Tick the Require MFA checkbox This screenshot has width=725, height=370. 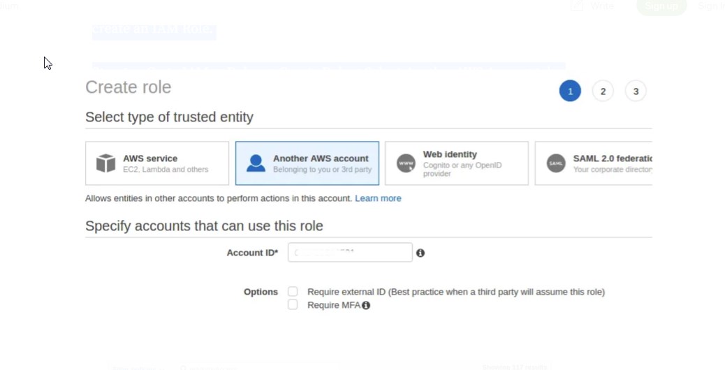tap(293, 305)
